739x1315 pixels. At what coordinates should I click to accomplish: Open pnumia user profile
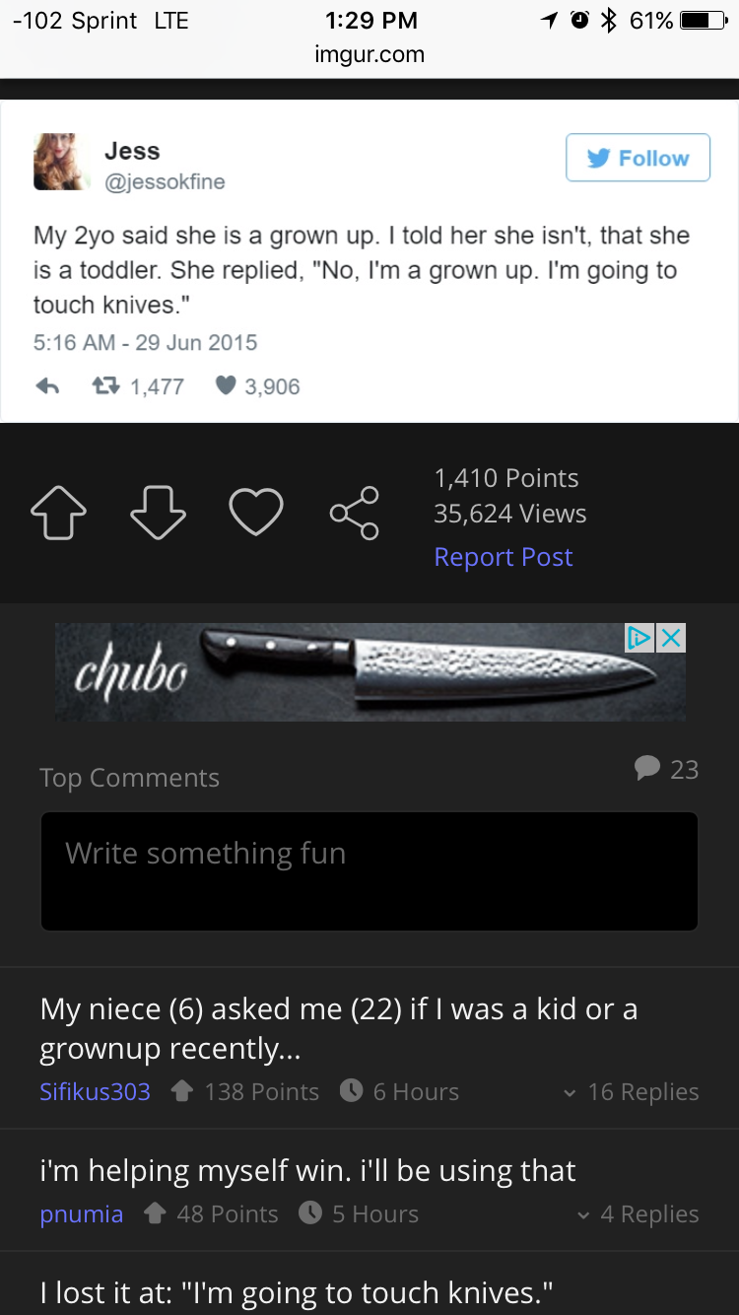pos(81,1214)
